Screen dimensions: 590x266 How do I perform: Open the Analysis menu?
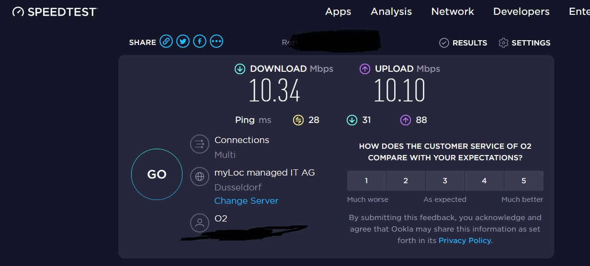[391, 11]
